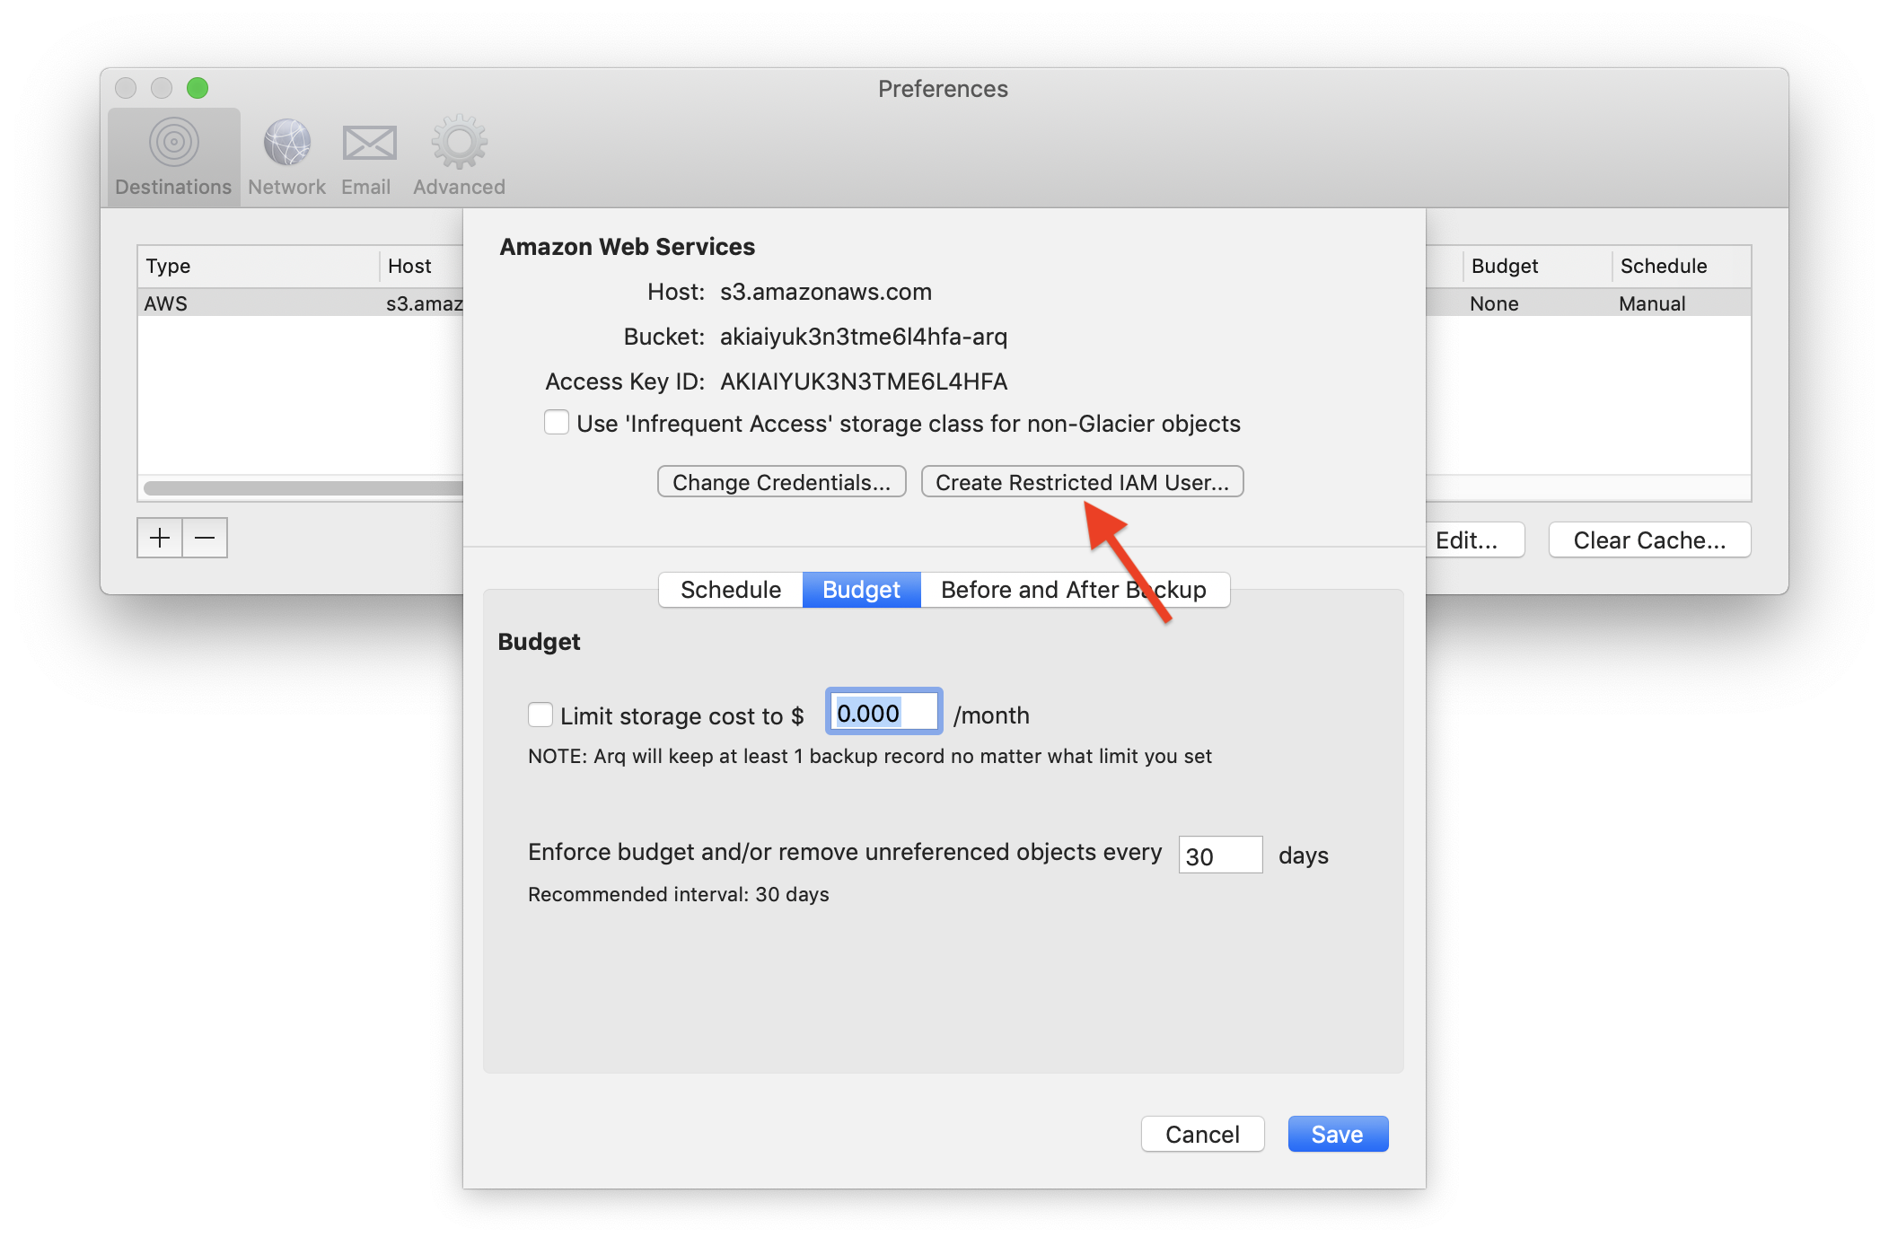Cancel the destination sheet
This screenshot has height=1237, width=1889.
click(1202, 1134)
